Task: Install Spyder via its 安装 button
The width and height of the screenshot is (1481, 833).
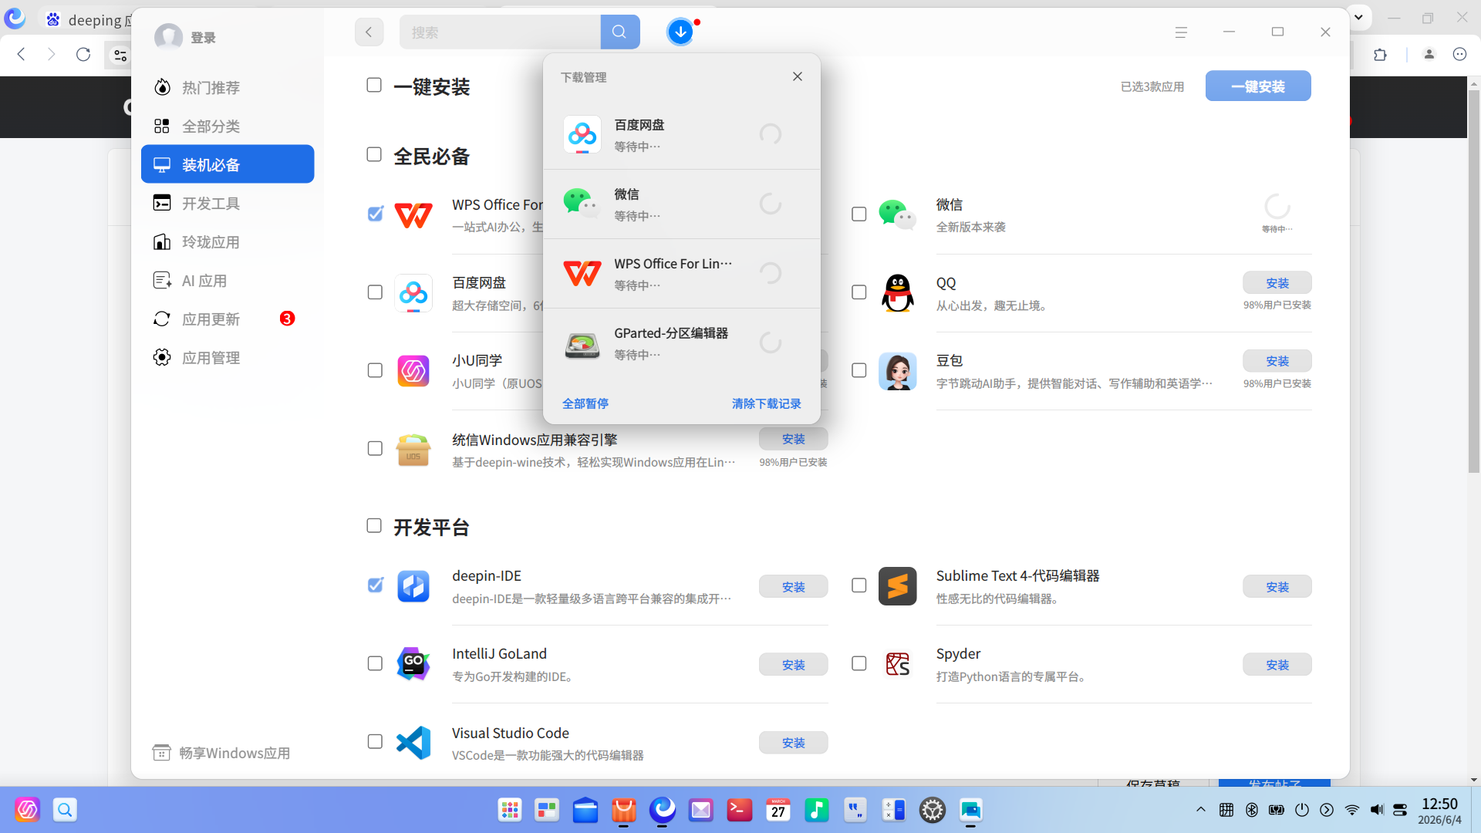Action: (1277, 664)
